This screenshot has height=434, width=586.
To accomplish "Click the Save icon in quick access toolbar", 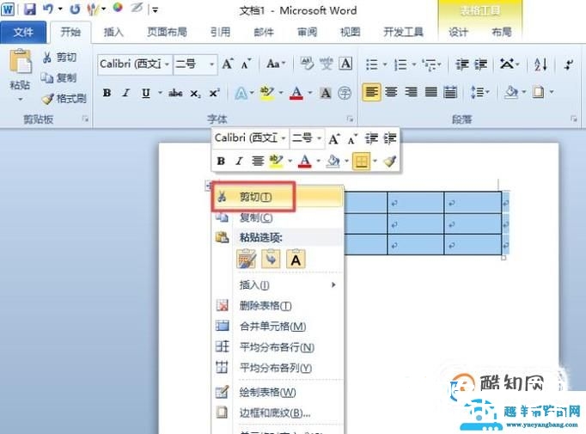I will tap(29, 9).
